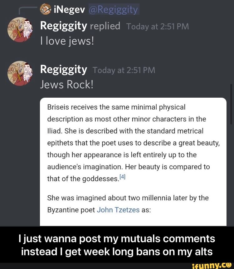Click the iNegev username in the reply preview

69,10
